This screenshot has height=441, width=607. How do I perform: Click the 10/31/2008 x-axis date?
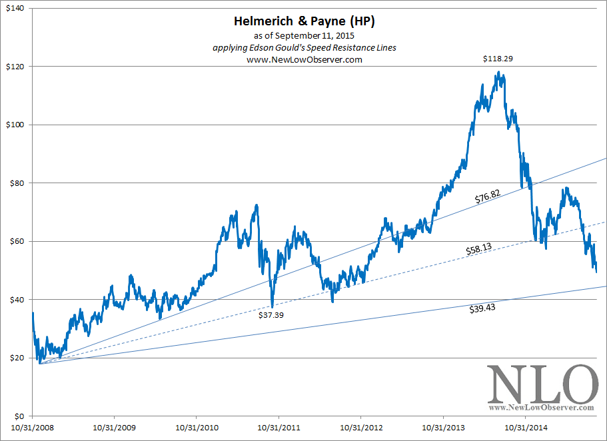pyautogui.click(x=32, y=428)
